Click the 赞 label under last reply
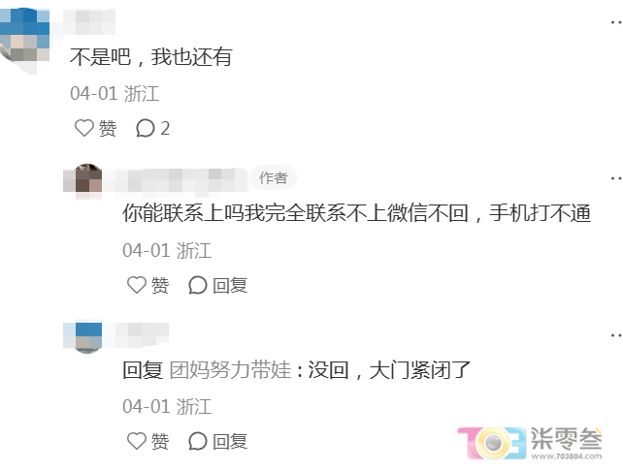Screen dimensions: 623x471 (x=160, y=441)
